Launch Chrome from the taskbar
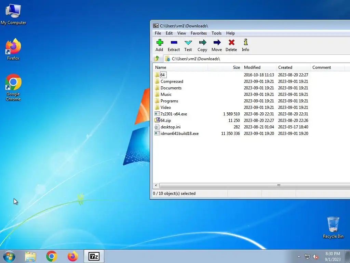This screenshot has height=263, width=350. point(52,256)
